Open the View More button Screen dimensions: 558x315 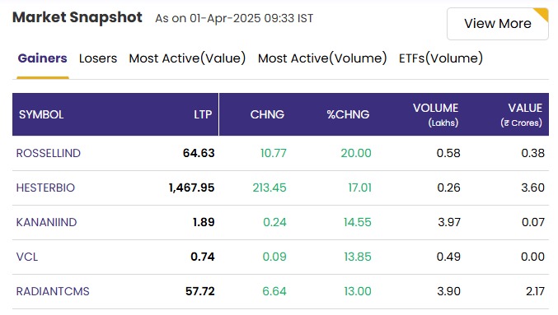point(497,24)
